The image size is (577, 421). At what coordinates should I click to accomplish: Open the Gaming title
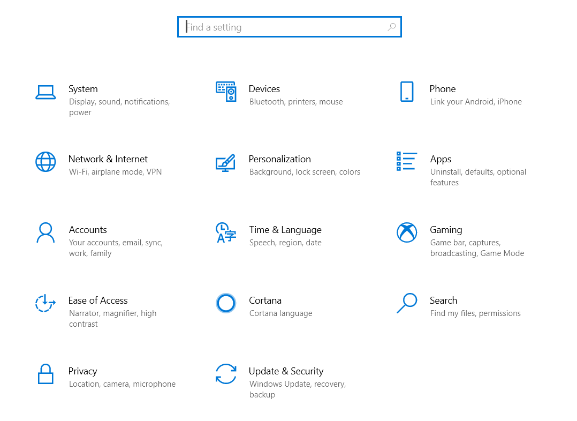tap(446, 230)
